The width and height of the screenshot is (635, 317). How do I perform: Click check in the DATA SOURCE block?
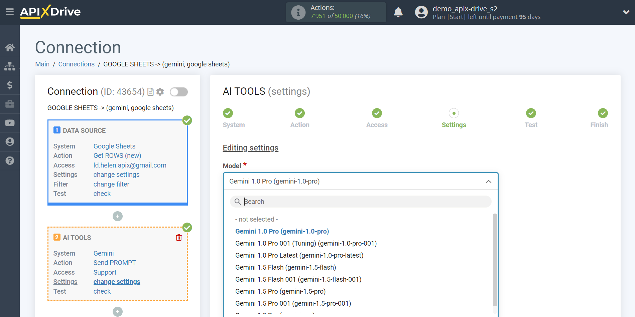pyautogui.click(x=102, y=194)
